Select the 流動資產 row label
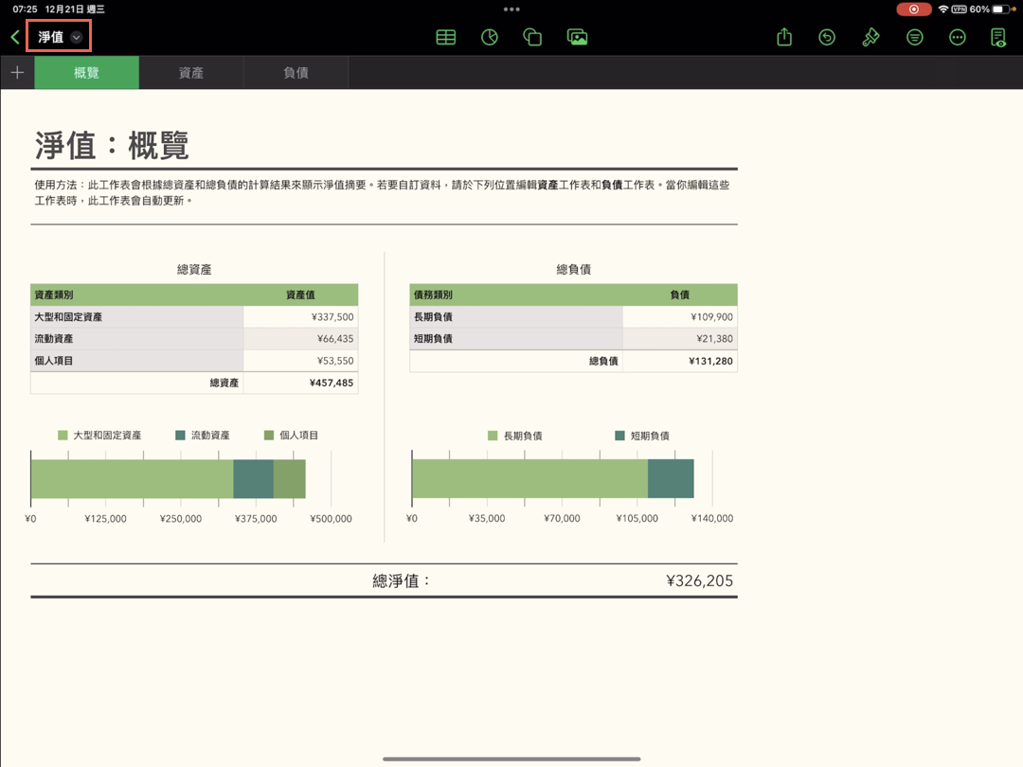 pyautogui.click(x=137, y=338)
